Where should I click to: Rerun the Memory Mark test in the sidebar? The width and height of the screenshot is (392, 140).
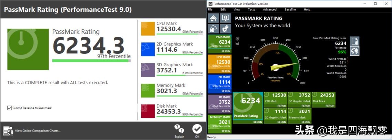point(226,131)
